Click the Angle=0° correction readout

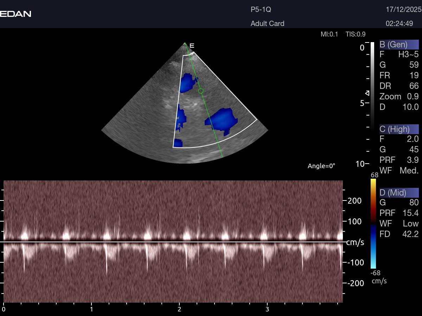pos(321,166)
